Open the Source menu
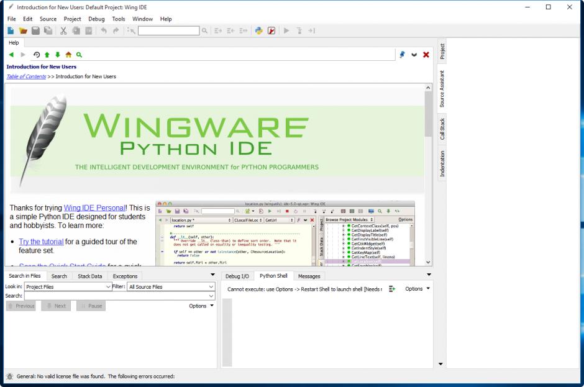 [x=48, y=19]
